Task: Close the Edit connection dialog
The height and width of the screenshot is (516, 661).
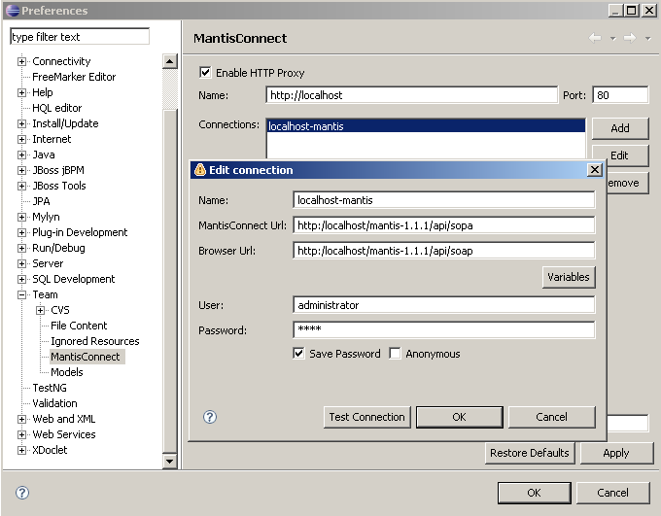Action: coord(595,170)
